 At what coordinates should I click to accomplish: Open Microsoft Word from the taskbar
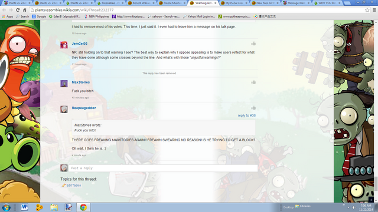tap(24, 207)
